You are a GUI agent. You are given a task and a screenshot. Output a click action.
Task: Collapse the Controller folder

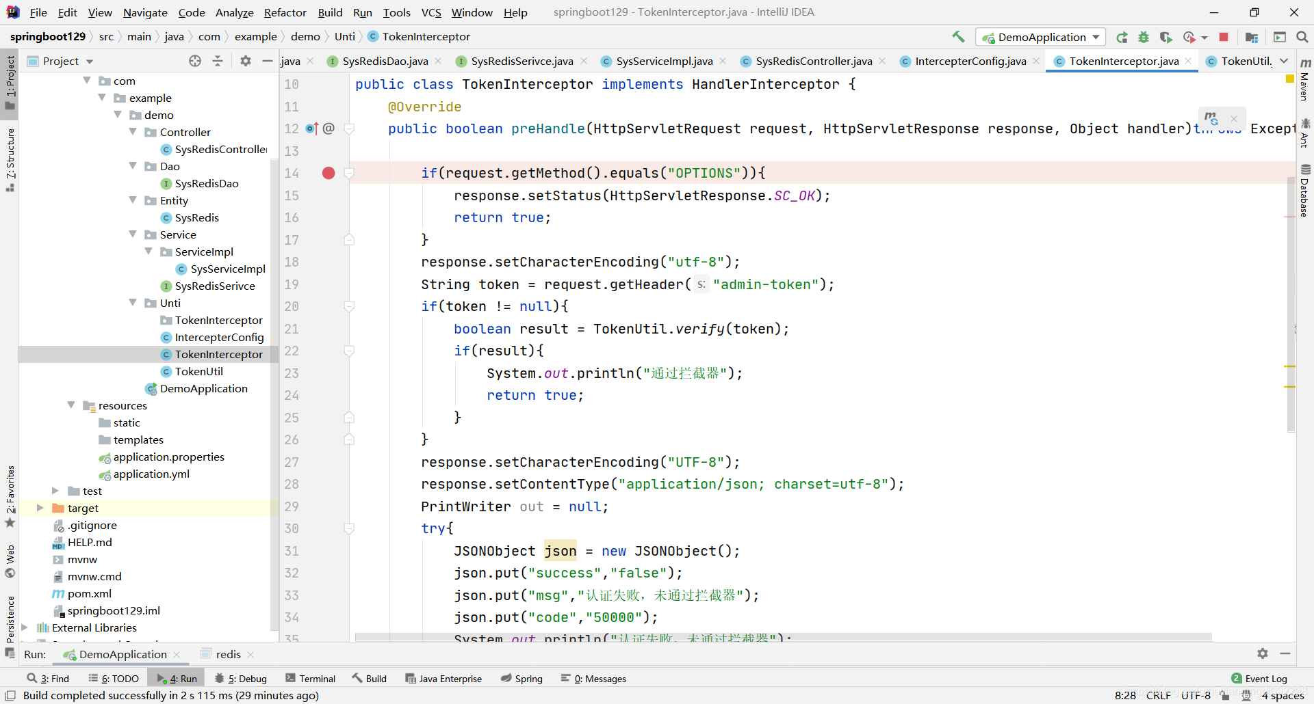click(x=133, y=132)
